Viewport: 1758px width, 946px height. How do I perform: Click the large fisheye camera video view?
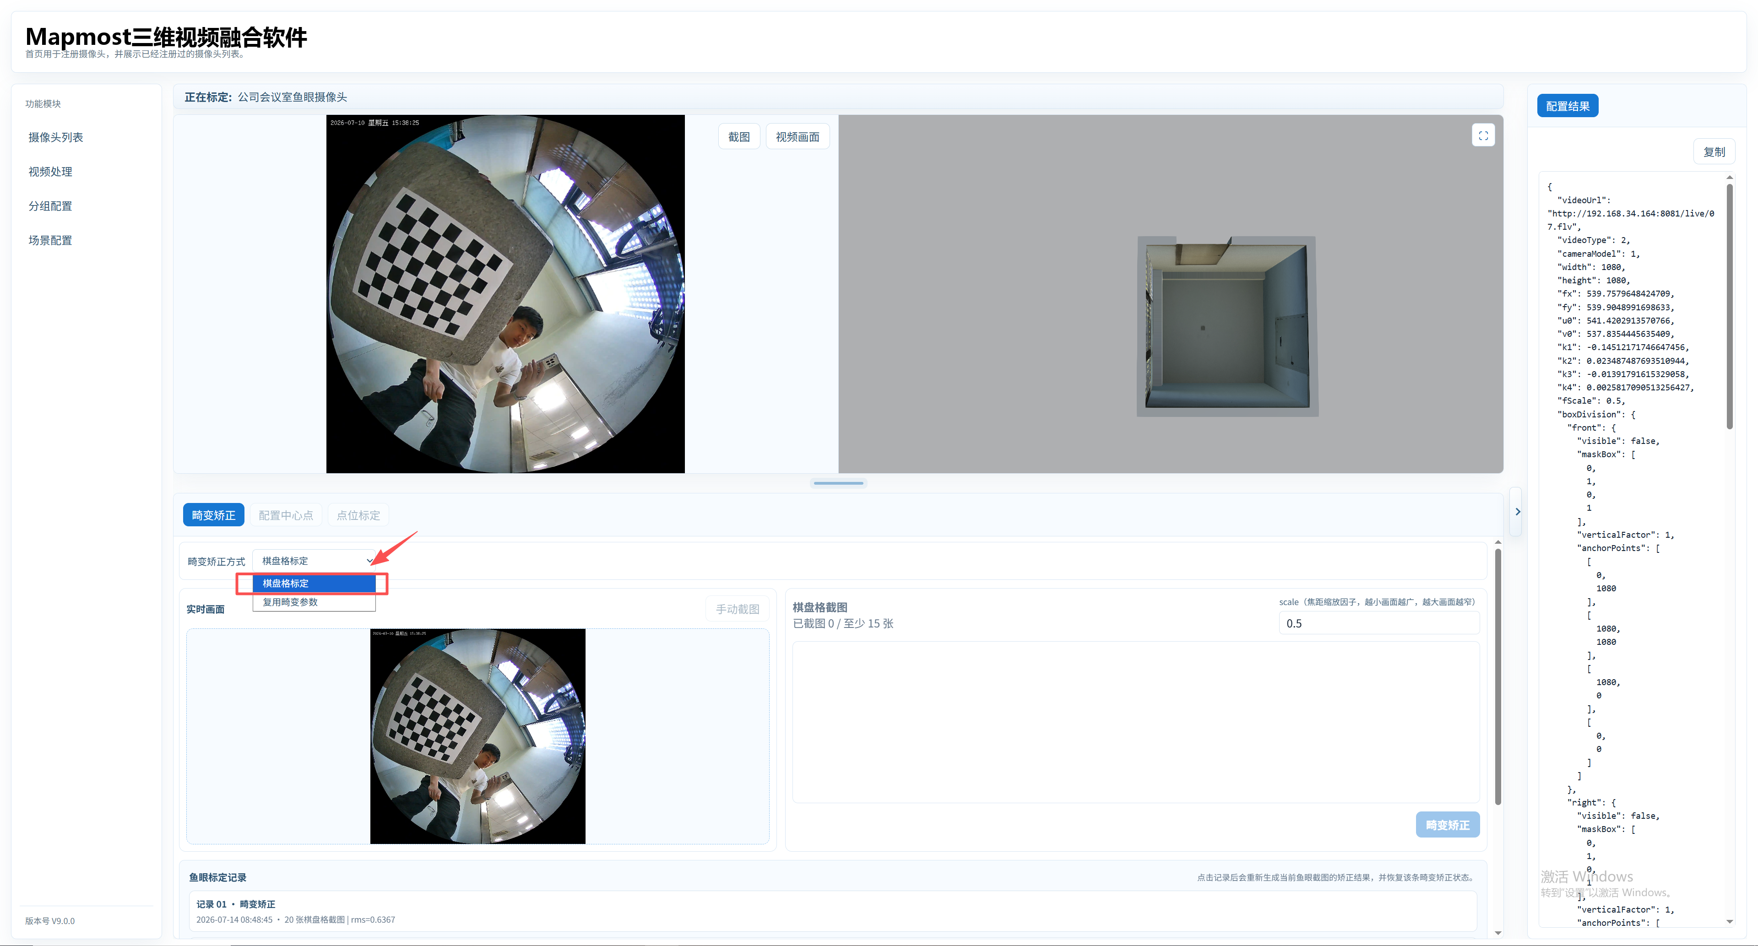[505, 293]
